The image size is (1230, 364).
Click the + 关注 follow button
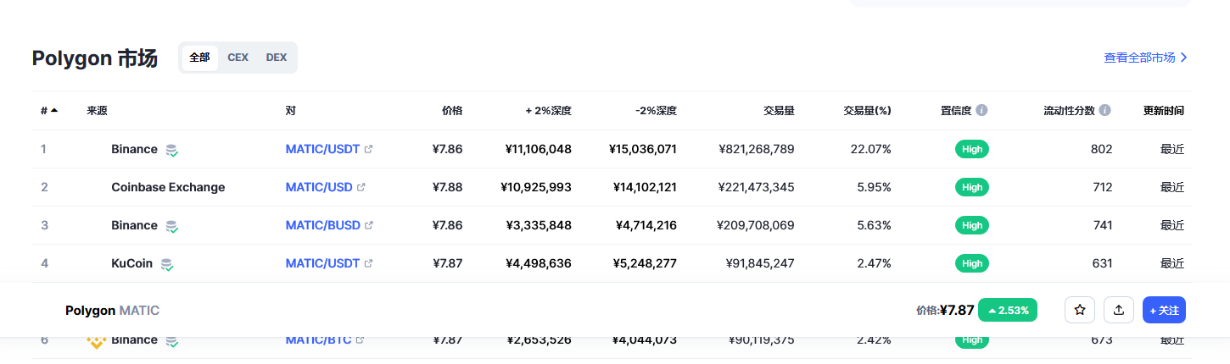[1164, 311]
